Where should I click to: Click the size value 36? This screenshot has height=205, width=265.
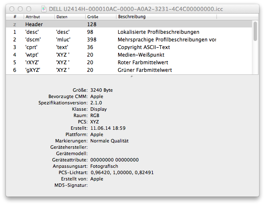coord(90,47)
